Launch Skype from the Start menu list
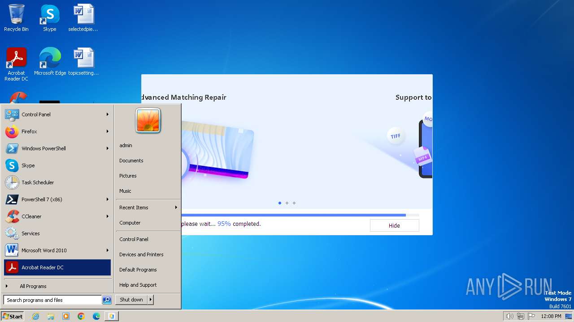 (x=57, y=165)
